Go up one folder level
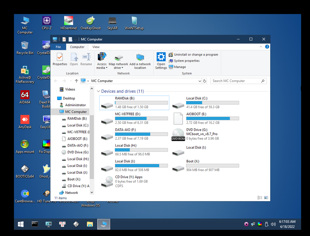This screenshot has height=236, width=310. coord(77,81)
